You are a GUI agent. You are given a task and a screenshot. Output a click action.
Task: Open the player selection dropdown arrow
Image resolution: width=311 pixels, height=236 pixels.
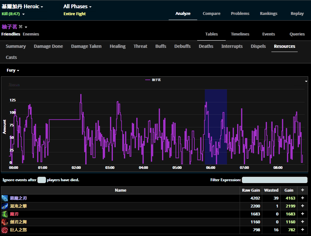[x=26, y=27]
